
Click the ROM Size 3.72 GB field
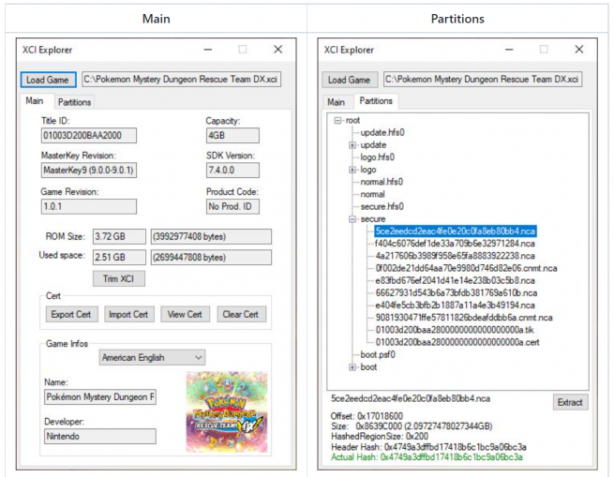tap(119, 236)
